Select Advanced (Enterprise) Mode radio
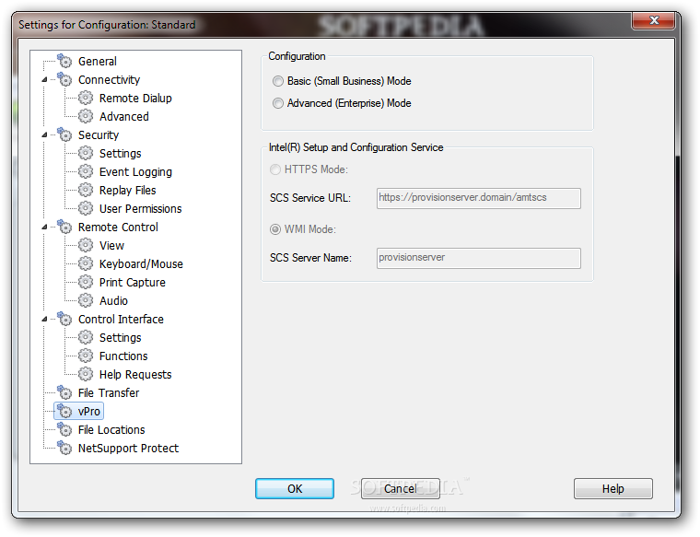This screenshot has width=700, height=537. [277, 103]
